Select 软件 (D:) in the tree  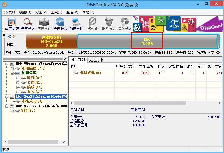(x=35, y=78)
